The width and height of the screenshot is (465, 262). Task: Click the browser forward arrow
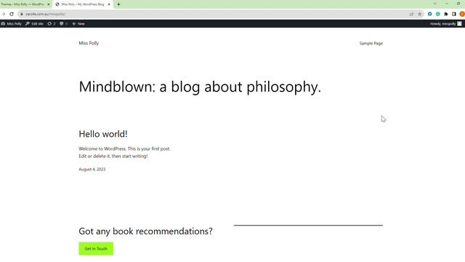point(3,14)
